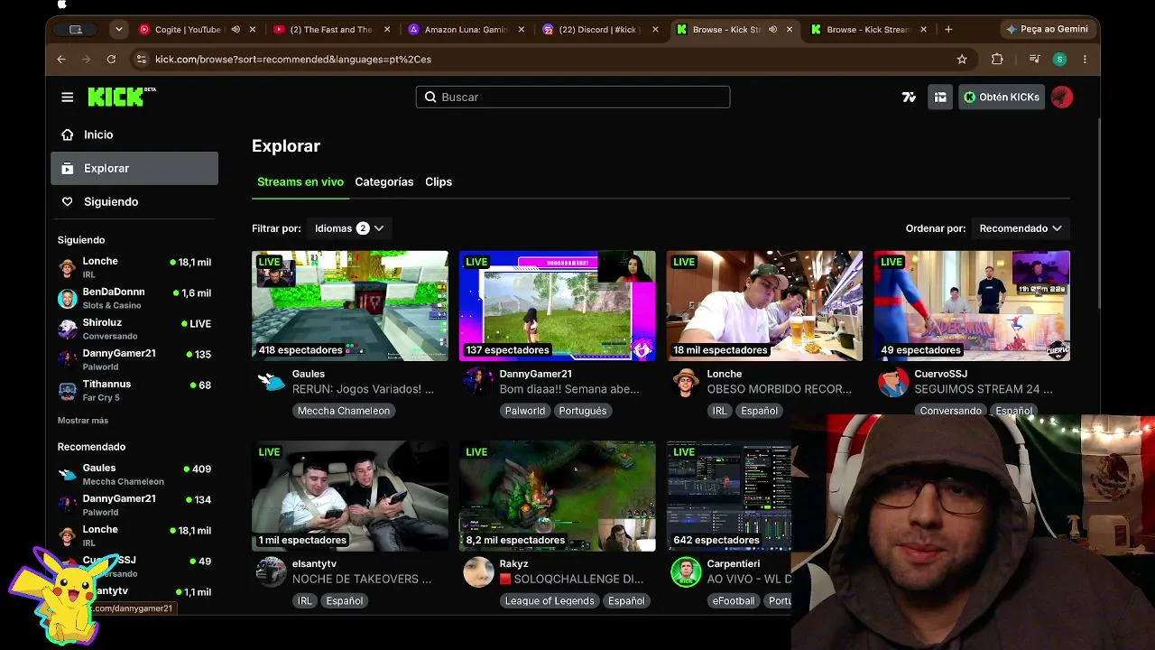Click the Obtén KICKs button

1002,97
